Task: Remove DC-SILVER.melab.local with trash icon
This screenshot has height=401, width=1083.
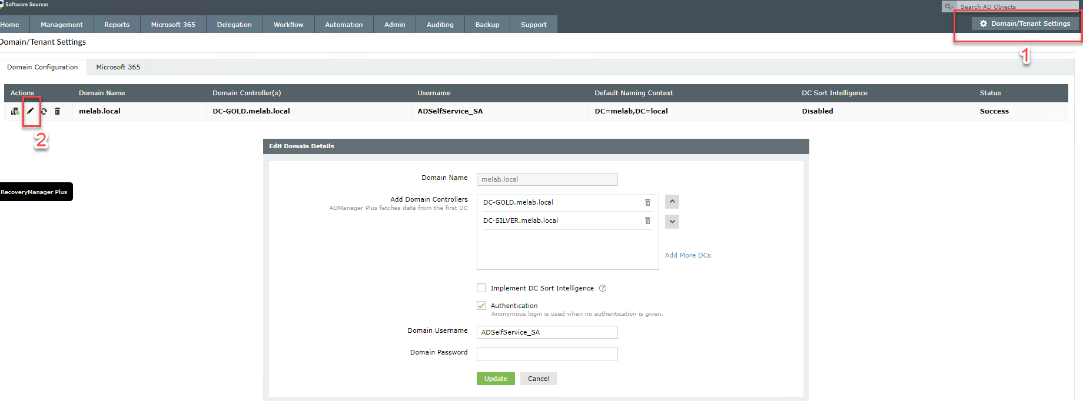Action: (x=647, y=220)
